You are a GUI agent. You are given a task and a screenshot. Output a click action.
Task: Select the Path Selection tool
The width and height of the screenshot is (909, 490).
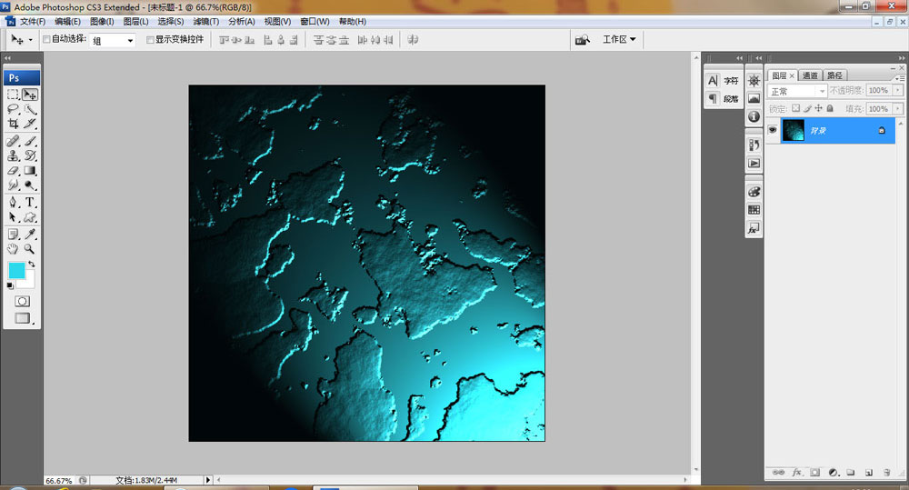(14, 217)
